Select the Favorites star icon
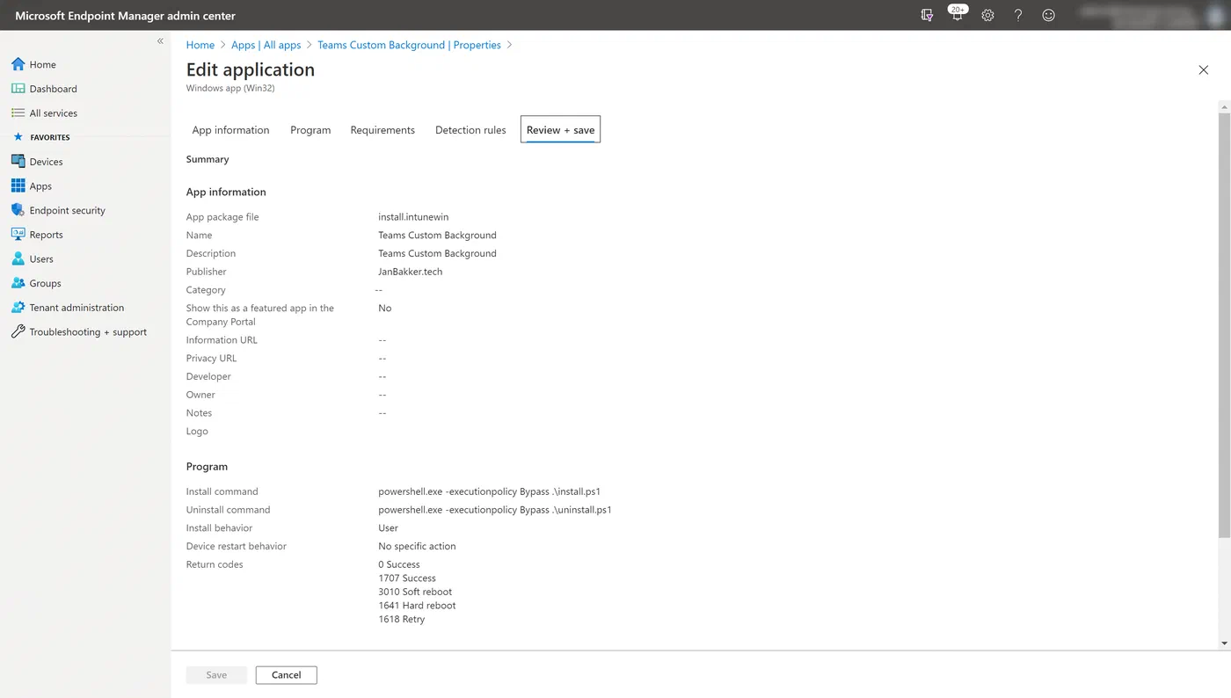This screenshot has height=698, width=1231. click(18, 137)
